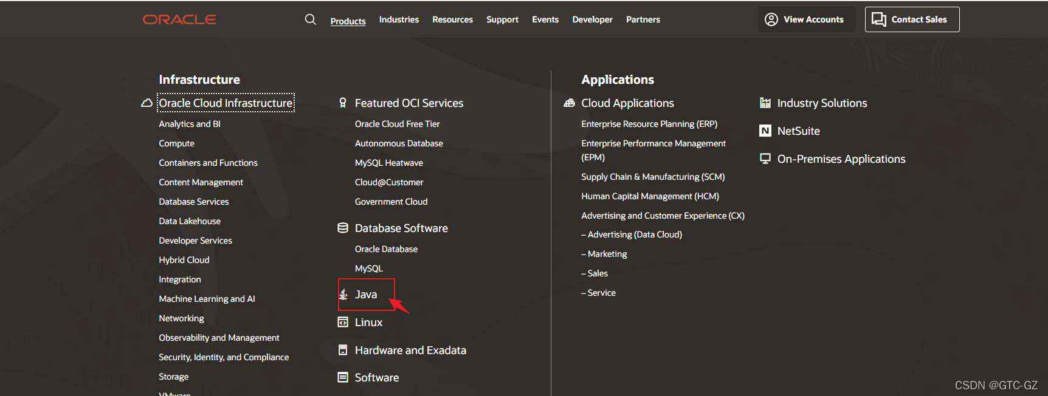Click the cloud icon beside Oracle Cloud Infrastructure

[147, 103]
